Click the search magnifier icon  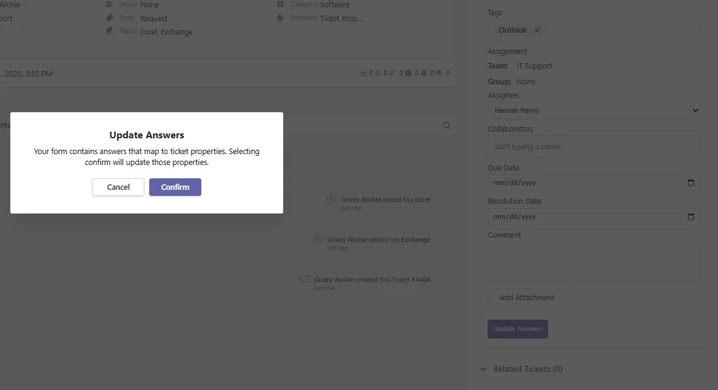click(447, 126)
